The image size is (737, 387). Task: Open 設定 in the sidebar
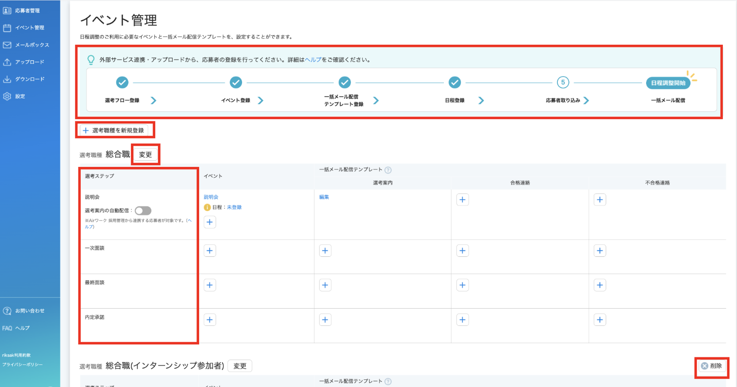tap(14, 96)
